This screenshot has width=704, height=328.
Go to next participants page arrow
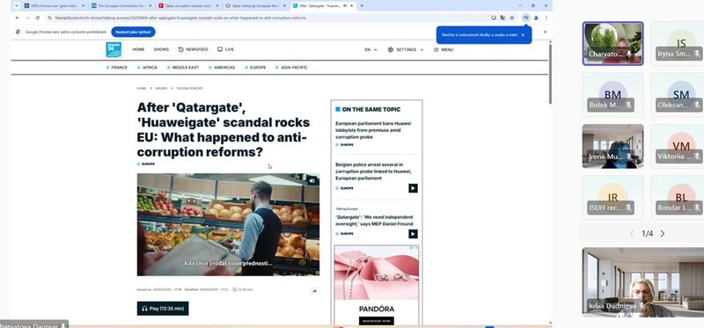(x=663, y=234)
